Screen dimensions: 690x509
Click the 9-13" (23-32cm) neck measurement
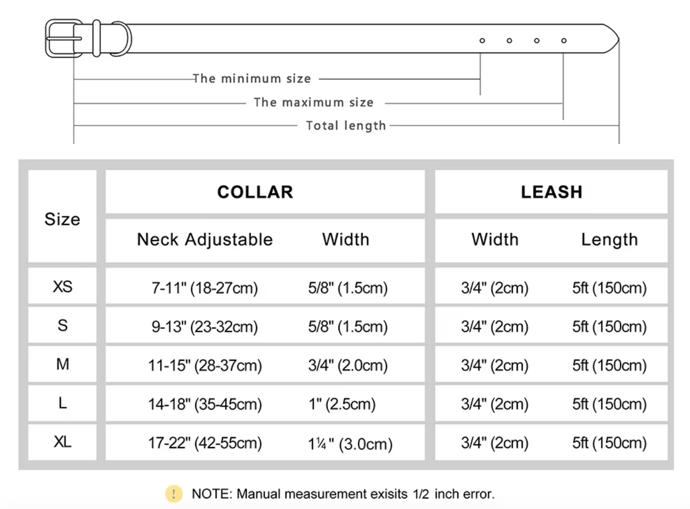point(205,327)
